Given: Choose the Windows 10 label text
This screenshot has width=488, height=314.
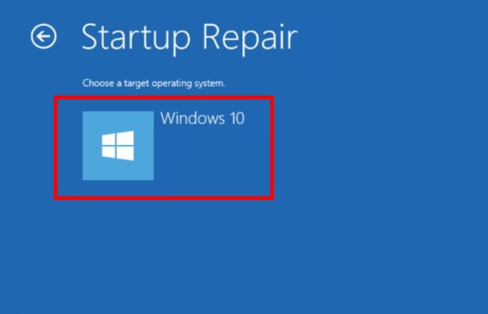Looking at the screenshot, I should coord(202,118).
